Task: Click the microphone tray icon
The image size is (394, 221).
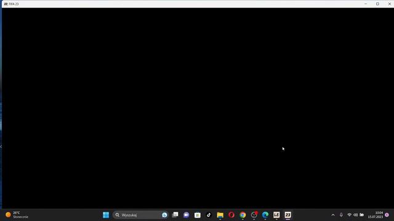Action: [x=341, y=215]
